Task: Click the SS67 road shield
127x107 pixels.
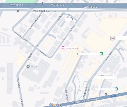Action: [114, 96]
